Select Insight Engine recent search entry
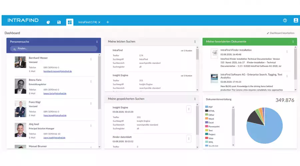The image size is (300, 166). (x=120, y=75)
